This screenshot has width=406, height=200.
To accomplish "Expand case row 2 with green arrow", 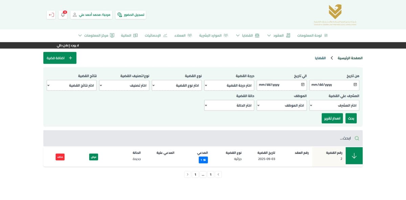I will point(354,156).
